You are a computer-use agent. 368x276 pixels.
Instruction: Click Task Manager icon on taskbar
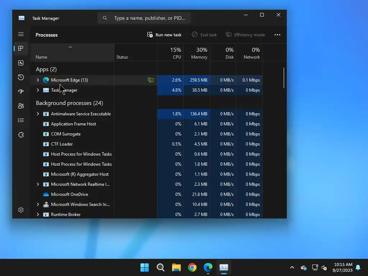coord(224,267)
